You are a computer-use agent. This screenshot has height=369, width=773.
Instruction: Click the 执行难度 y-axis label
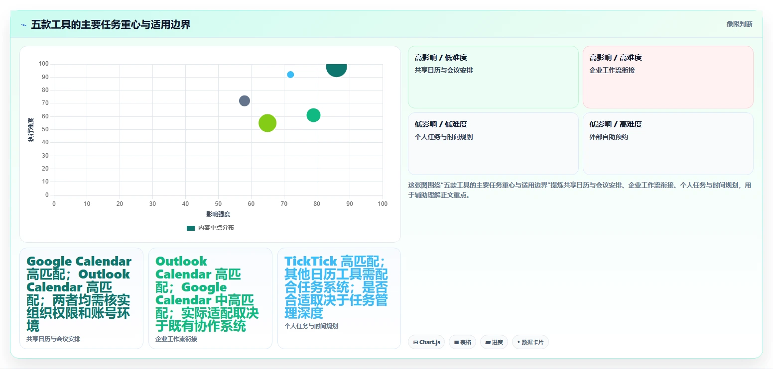[31, 130]
